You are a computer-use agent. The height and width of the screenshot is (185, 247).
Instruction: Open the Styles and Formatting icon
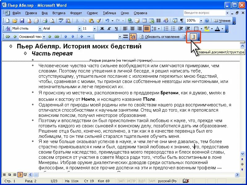coord(7,29)
